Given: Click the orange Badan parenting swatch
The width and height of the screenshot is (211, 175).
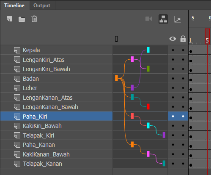Looking at the screenshot, I should pos(116,78).
